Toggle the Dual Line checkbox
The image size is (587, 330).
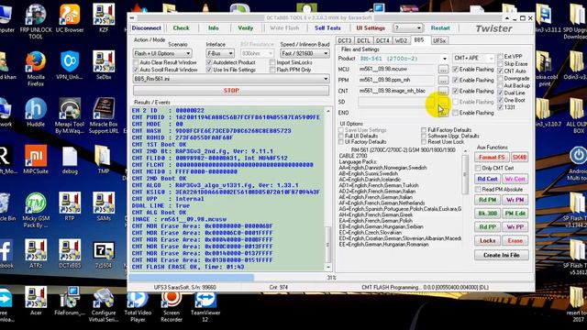[500, 93]
